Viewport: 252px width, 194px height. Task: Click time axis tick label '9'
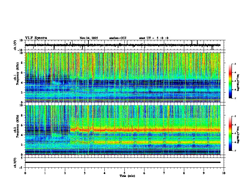point(204,173)
